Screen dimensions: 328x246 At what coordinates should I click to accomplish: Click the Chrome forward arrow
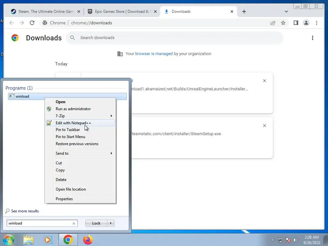22,23
